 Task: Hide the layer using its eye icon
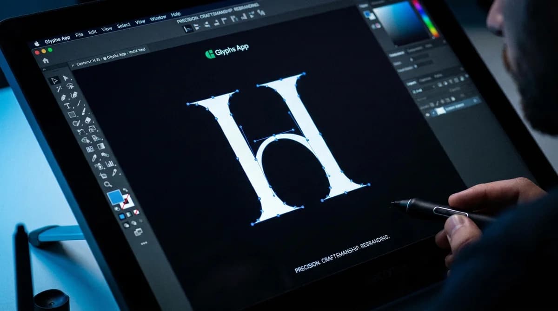click(428, 114)
